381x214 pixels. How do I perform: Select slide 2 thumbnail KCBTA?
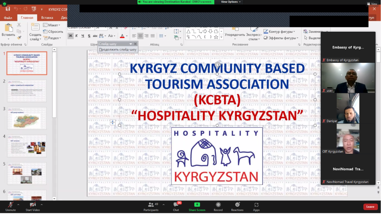(27, 91)
